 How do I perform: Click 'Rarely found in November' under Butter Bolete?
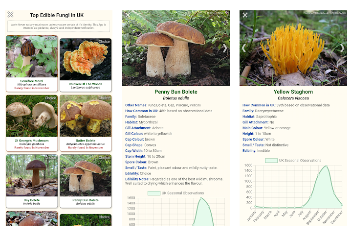point(86,148)
